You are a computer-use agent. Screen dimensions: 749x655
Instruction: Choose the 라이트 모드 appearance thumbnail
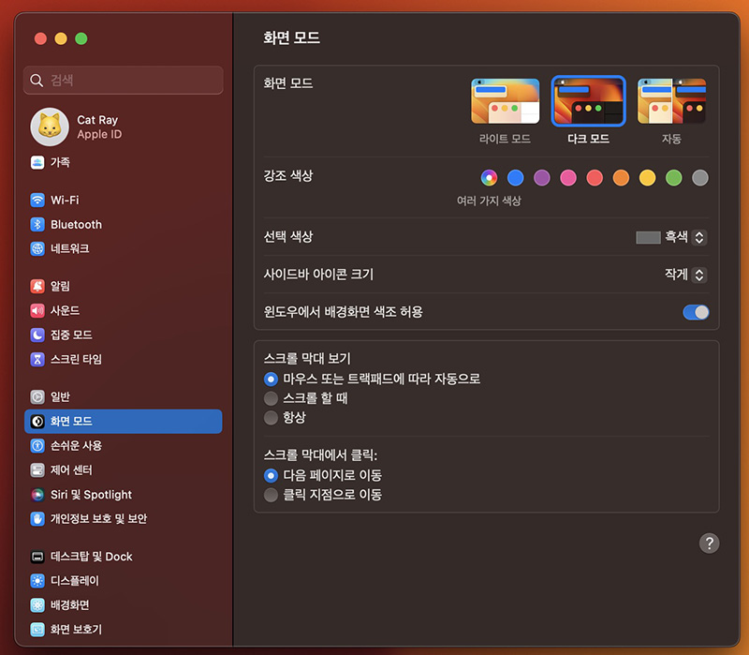pos(506,101)
